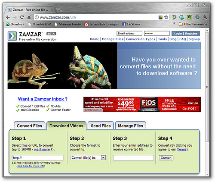Open the wrench settings menu icon
This screenshot has width=215, height=182.
tap(205, 17)
